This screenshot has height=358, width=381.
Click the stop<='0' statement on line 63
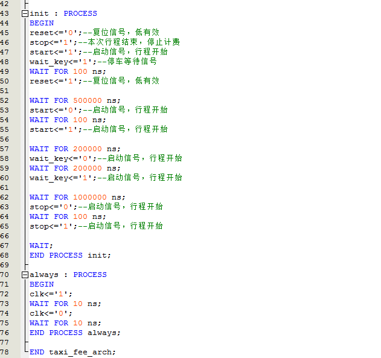tap(54, 207)
